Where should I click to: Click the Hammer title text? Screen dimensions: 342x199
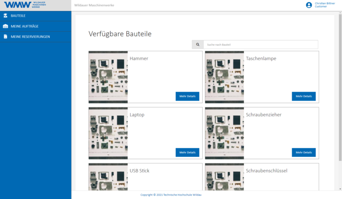139,58
